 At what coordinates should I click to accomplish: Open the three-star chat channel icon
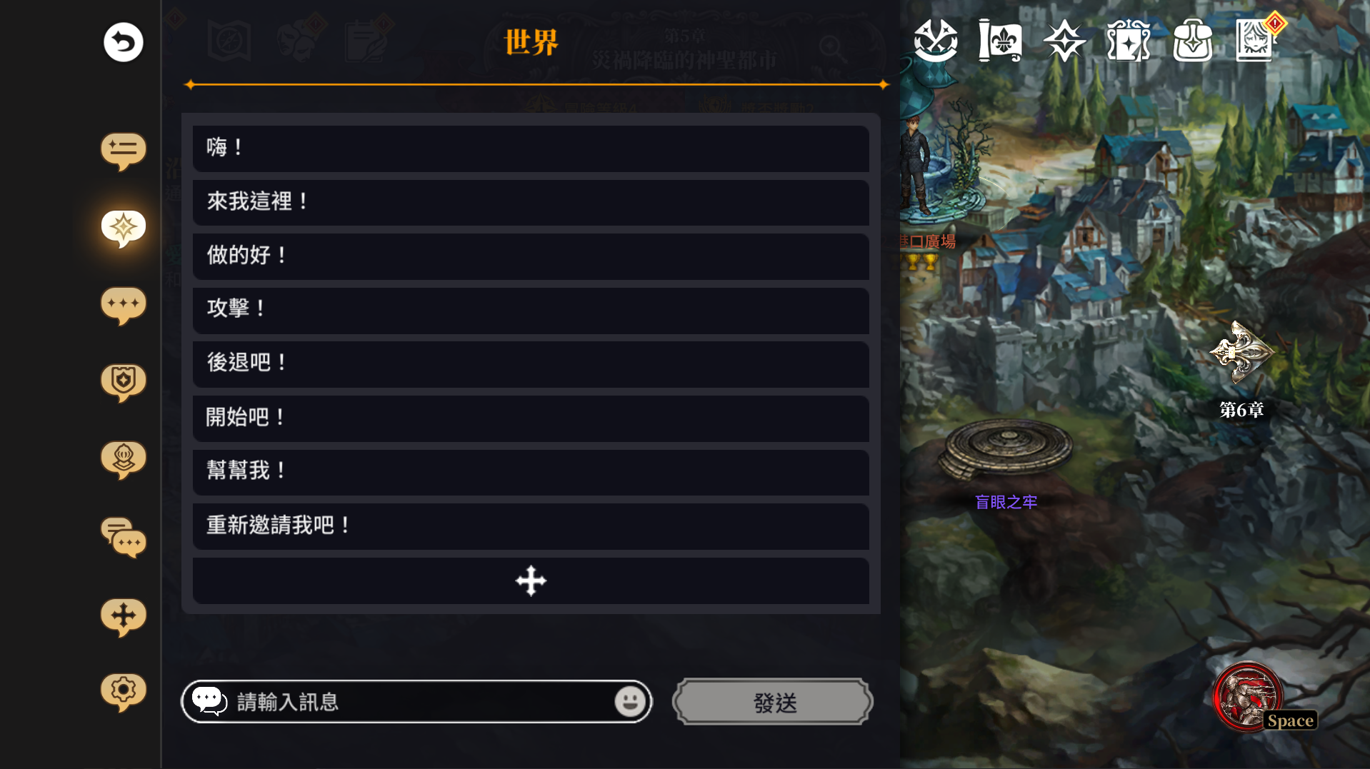[124, 306]
